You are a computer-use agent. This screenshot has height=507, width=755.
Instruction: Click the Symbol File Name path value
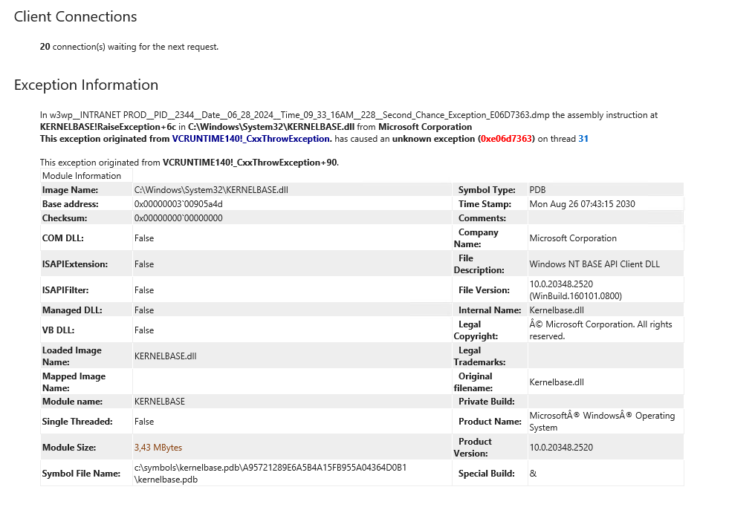(x=270, y=474)
